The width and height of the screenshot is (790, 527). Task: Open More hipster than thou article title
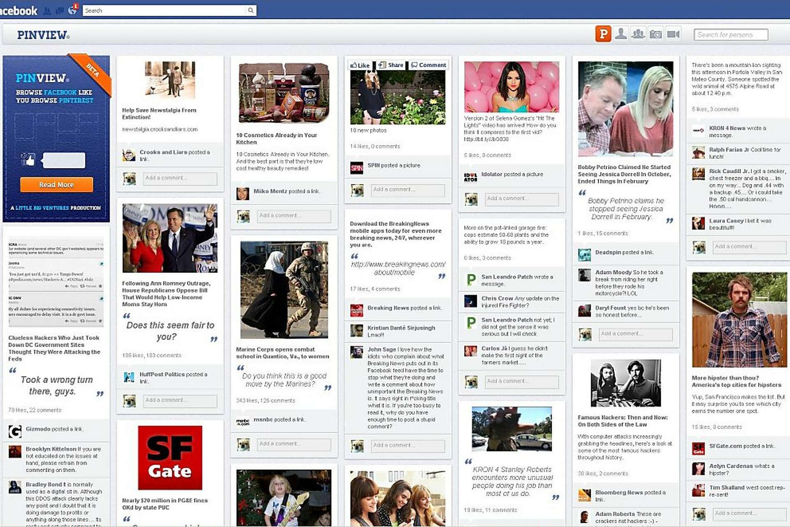click(x=737, y=381)
